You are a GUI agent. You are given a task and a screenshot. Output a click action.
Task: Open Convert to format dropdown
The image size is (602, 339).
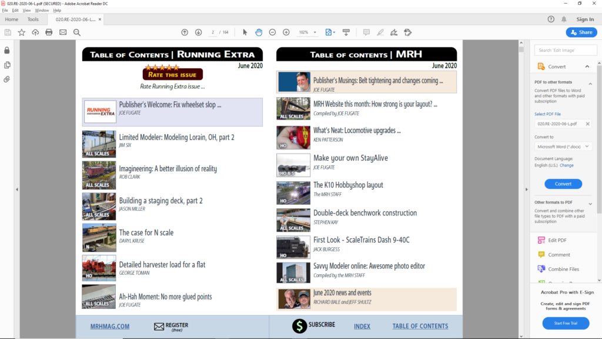[x=563, y=147]
